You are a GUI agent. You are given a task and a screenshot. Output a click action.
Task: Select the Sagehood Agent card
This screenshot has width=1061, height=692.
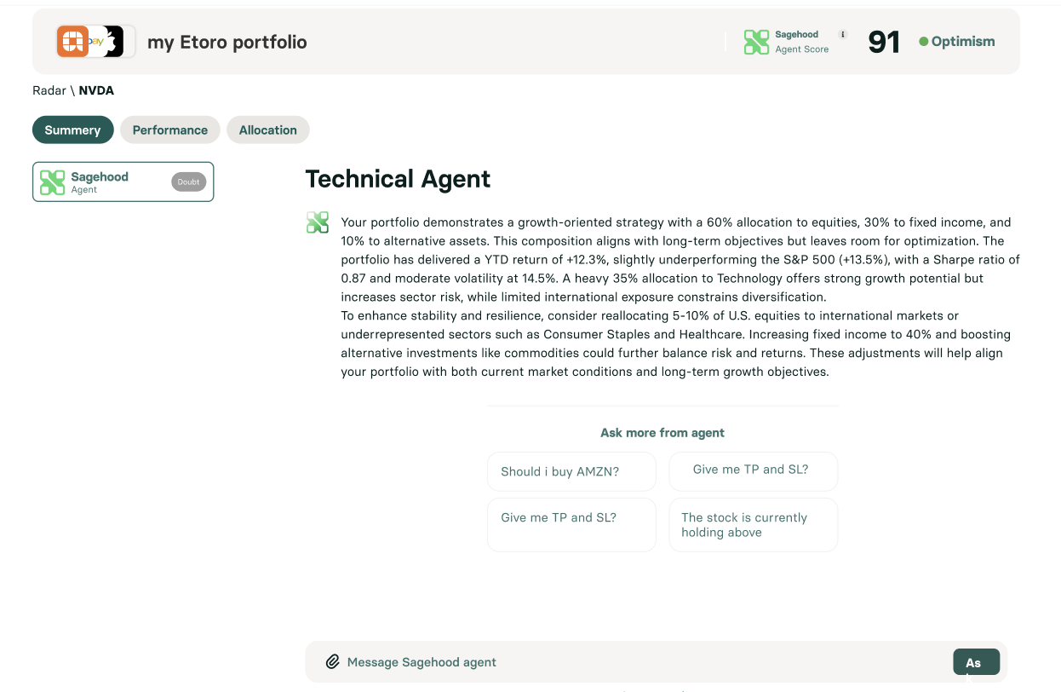123,182
